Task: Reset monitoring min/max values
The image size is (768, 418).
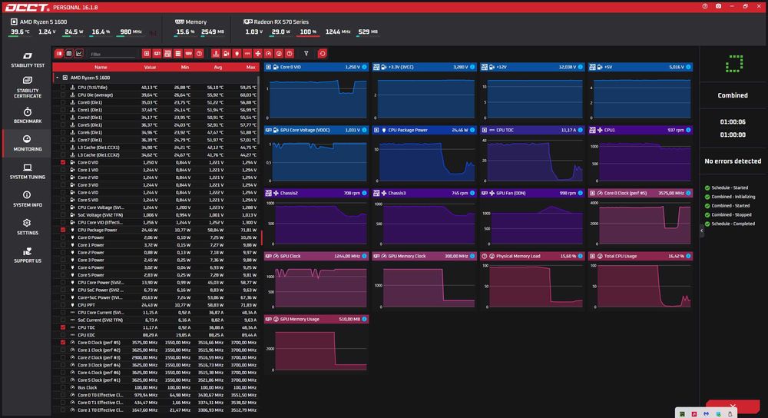Action: pyautogui.click(x=323, y=54)
